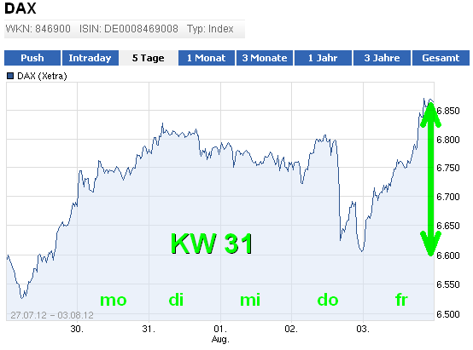Switch to the Intraday chart tab

90,58
